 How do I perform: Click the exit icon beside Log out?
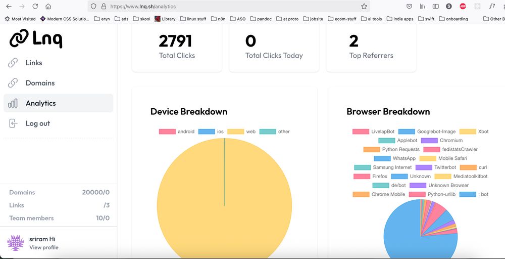click(x=13, y=123)
